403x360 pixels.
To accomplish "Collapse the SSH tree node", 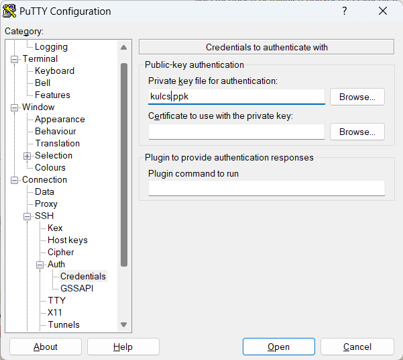I will point(27,216).
